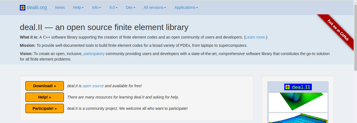357x123 pixels.
Task: Open the All versions dropdown
Action: [155, 7]
